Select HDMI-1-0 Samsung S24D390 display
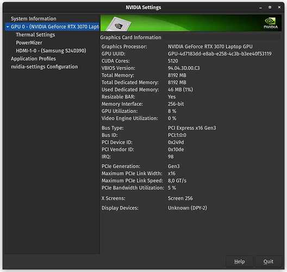The image size is (287, 272). point(51,51)
